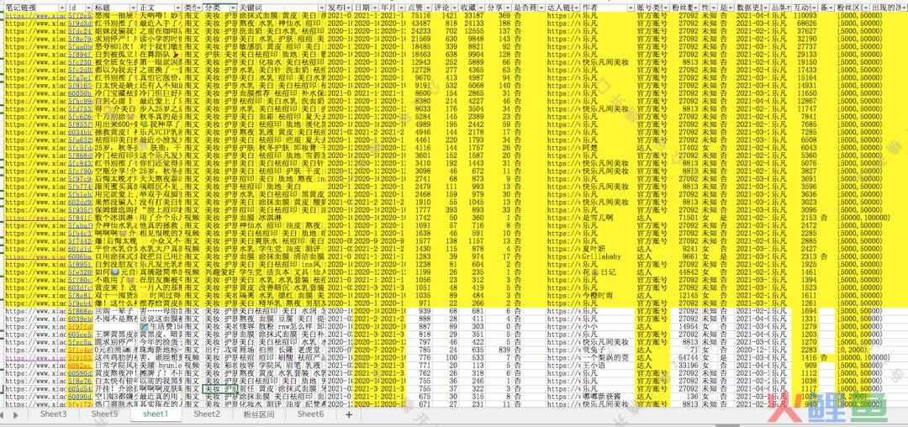Viewport: 908px width, 427px height.
Task: Open the note link in row with 75116 likes
Action: pos(34,16)
